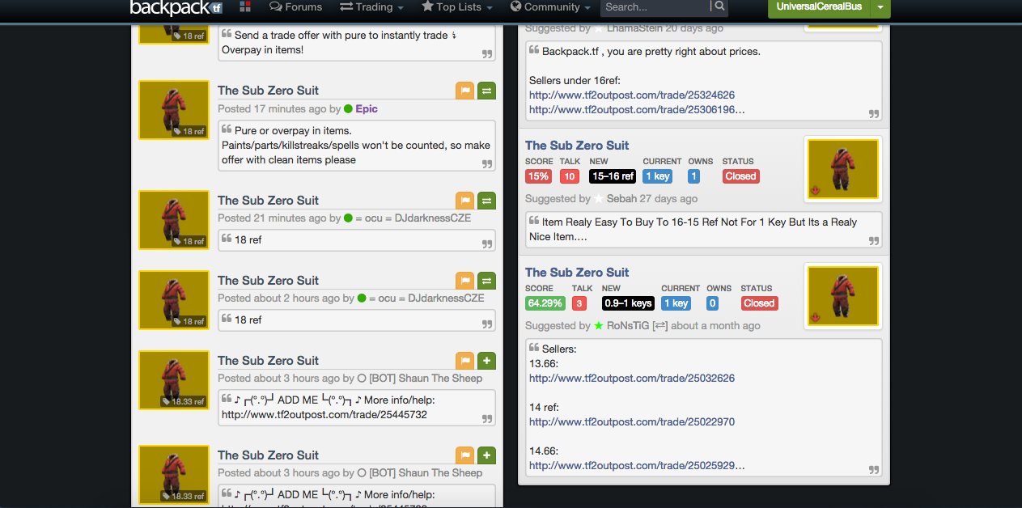Image resolution: width=1022 pixels, height=508 pixels.
Task: Click the 15% score badge
Action: pyautogui.click(x=538, y=176)
